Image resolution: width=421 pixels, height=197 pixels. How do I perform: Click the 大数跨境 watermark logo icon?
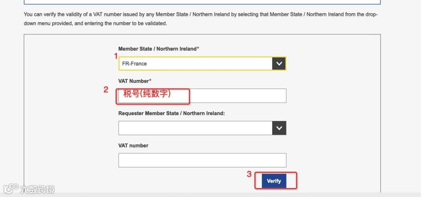pos(11,189)
